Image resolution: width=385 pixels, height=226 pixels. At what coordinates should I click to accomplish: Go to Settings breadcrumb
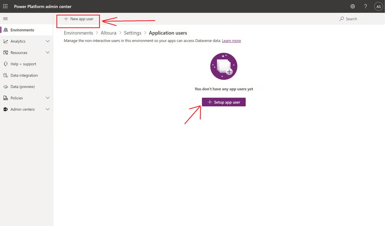(x=133, y=33)
